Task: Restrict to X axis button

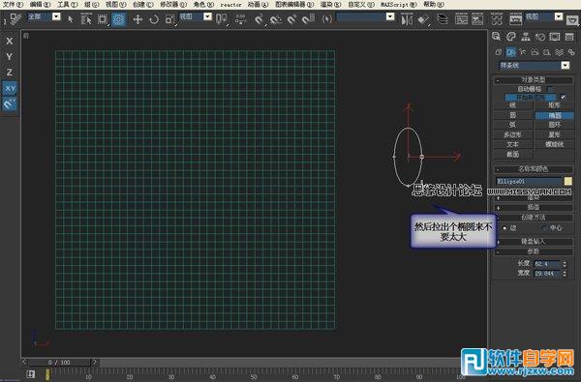Action: click(10, 41)
